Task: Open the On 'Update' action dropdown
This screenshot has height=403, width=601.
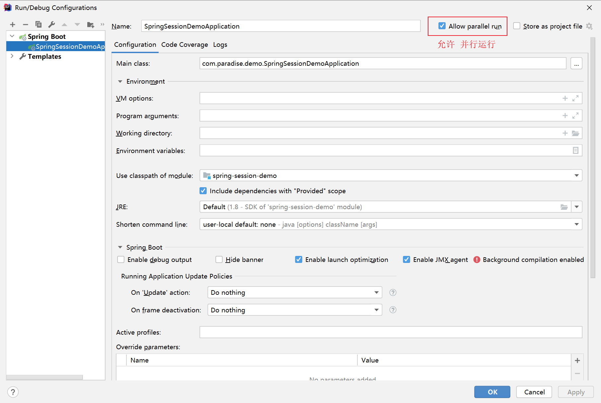Action: tap(376, 292)
